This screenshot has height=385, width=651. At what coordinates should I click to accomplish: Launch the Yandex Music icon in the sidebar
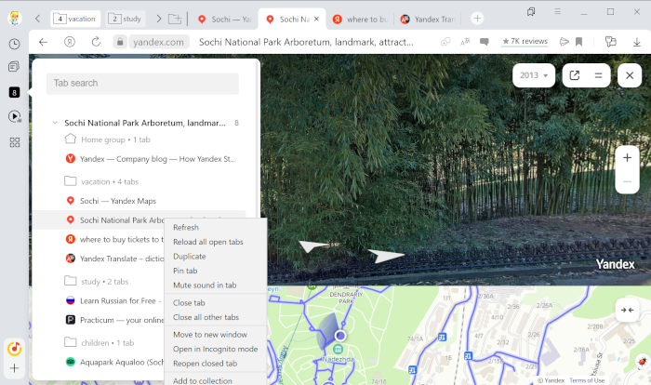point(15,348)
